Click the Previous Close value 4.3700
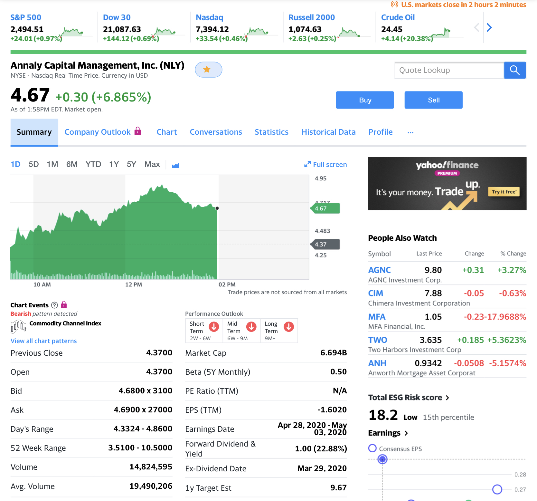Viewport: 537px width, 501px height. [x=159, y=353]
